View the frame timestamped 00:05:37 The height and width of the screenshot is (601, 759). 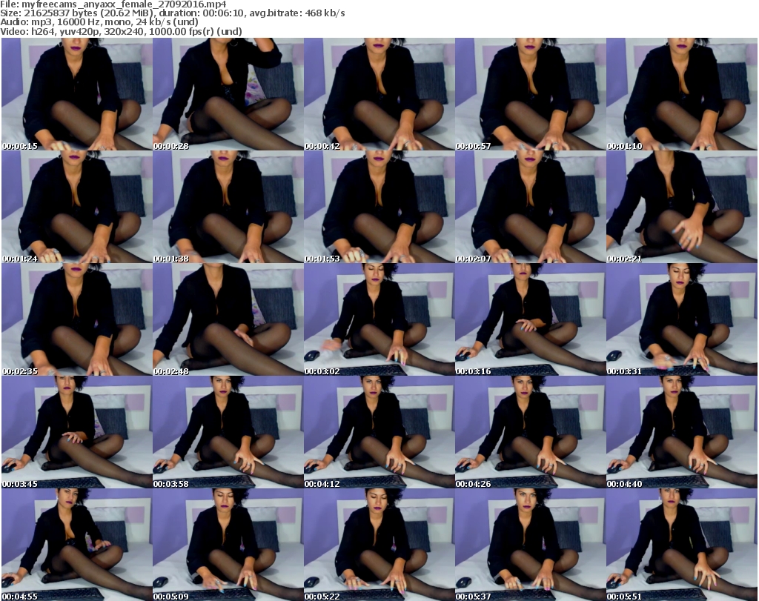click(x=530, y=545)
